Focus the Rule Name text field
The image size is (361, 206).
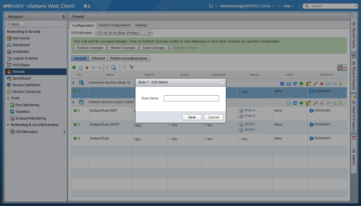point(191,98)
